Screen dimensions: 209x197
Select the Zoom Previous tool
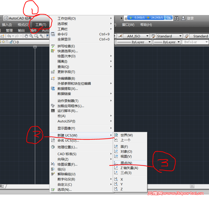coord(42,36)
